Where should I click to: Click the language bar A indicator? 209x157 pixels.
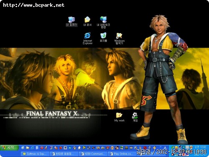tap(165, 148)
